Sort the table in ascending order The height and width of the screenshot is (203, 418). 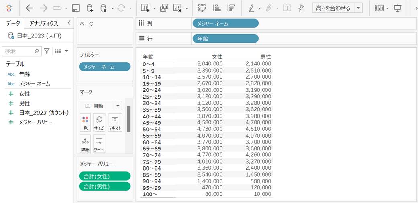[216, 8]
